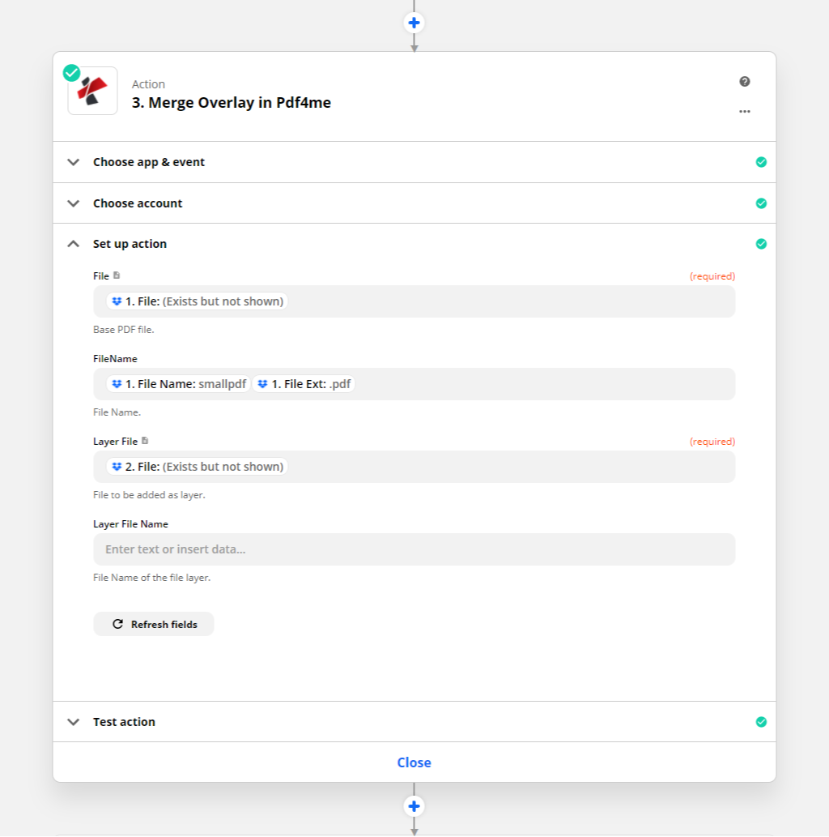
Task: Close the action editor panel
Action: point(414,762)
